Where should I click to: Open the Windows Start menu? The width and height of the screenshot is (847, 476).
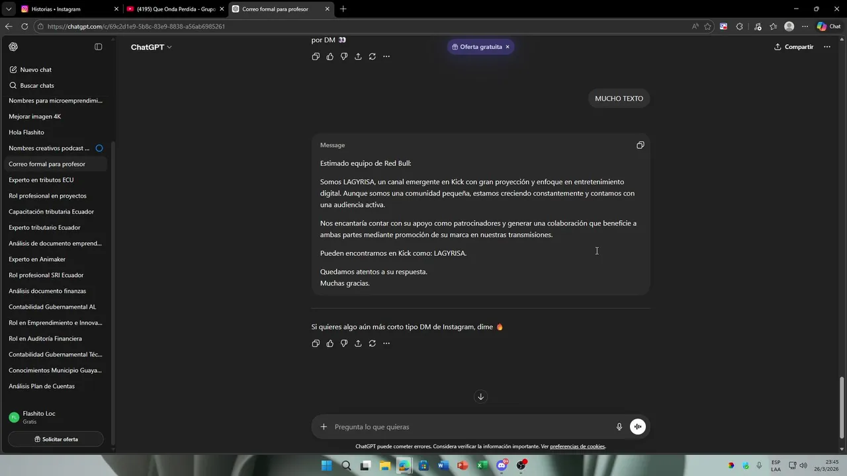(326, 465)
